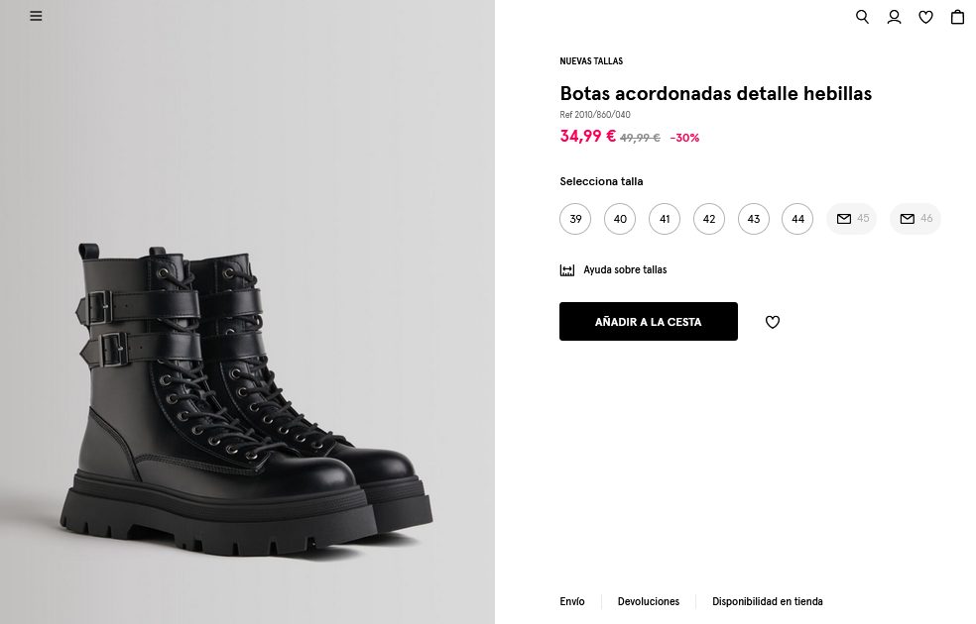Add boots to favorites with heart icon

773,322
